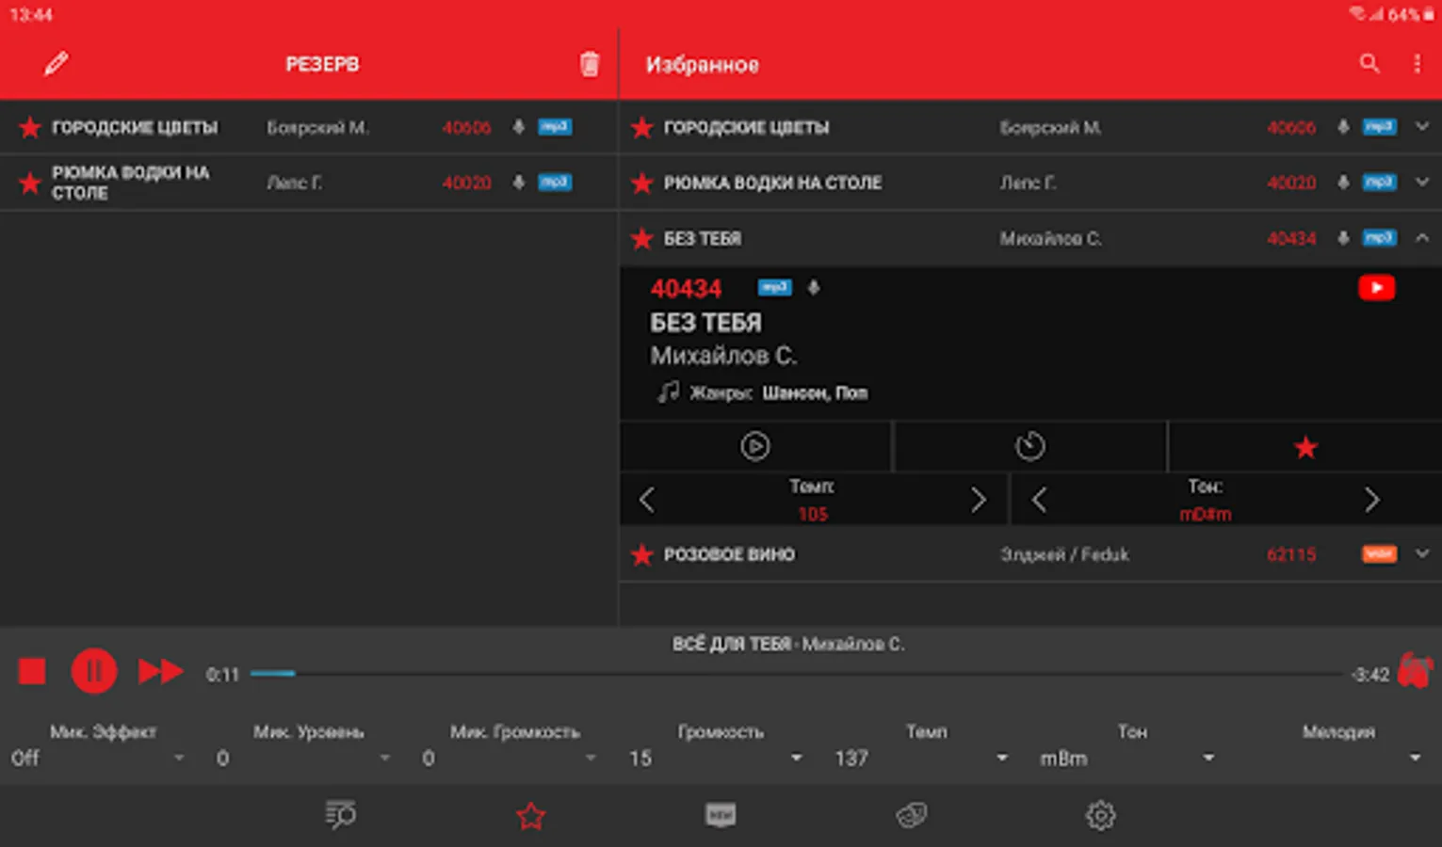The width and height of the screenshot is (1442, 847).
Task: Seek along the song progress bar
Action: pyautogui.click(x=798, y=674)
